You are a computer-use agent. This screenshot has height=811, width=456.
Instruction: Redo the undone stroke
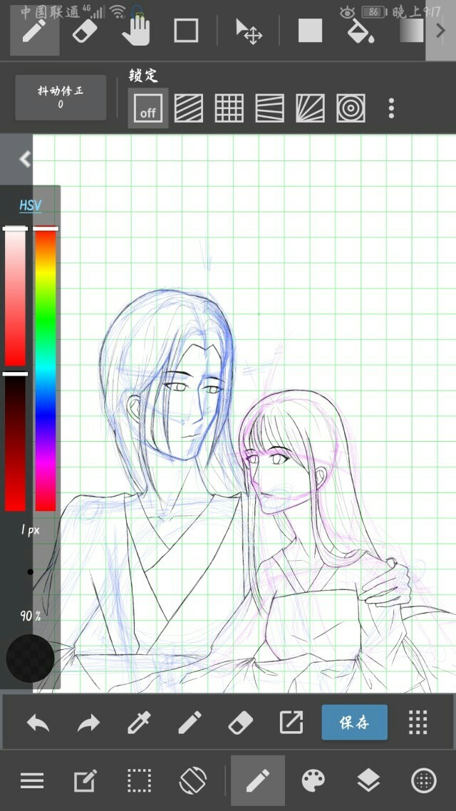[x=88, y=723]
